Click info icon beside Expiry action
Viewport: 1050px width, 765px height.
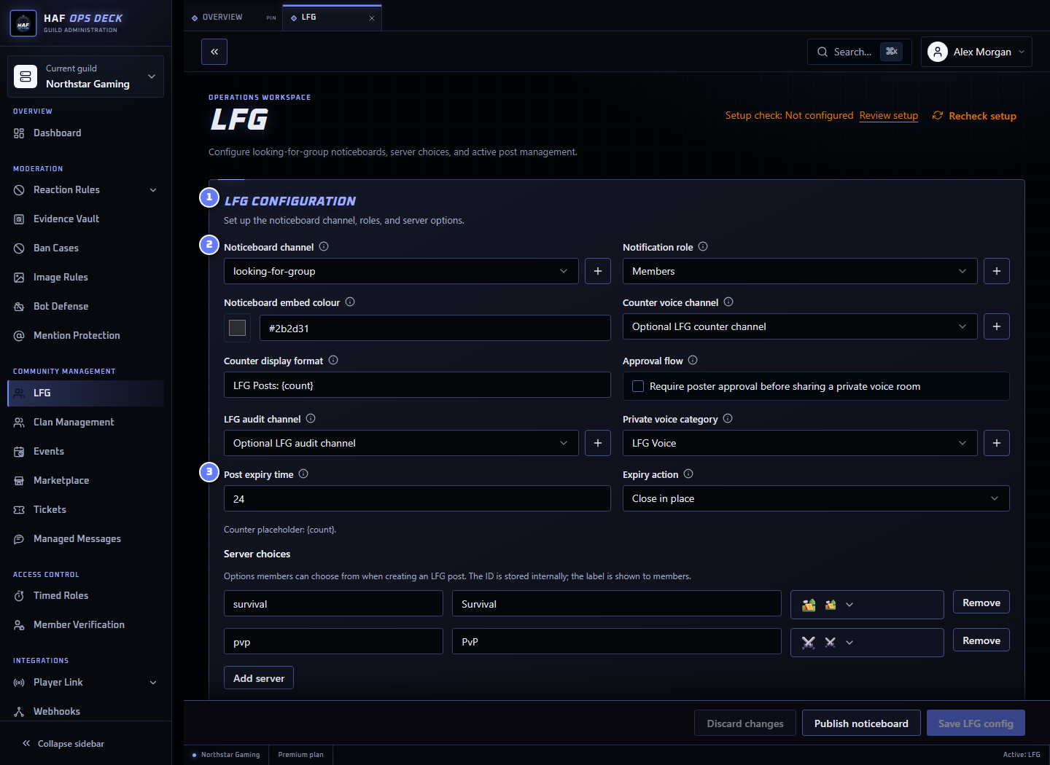(x=688, y=474)
